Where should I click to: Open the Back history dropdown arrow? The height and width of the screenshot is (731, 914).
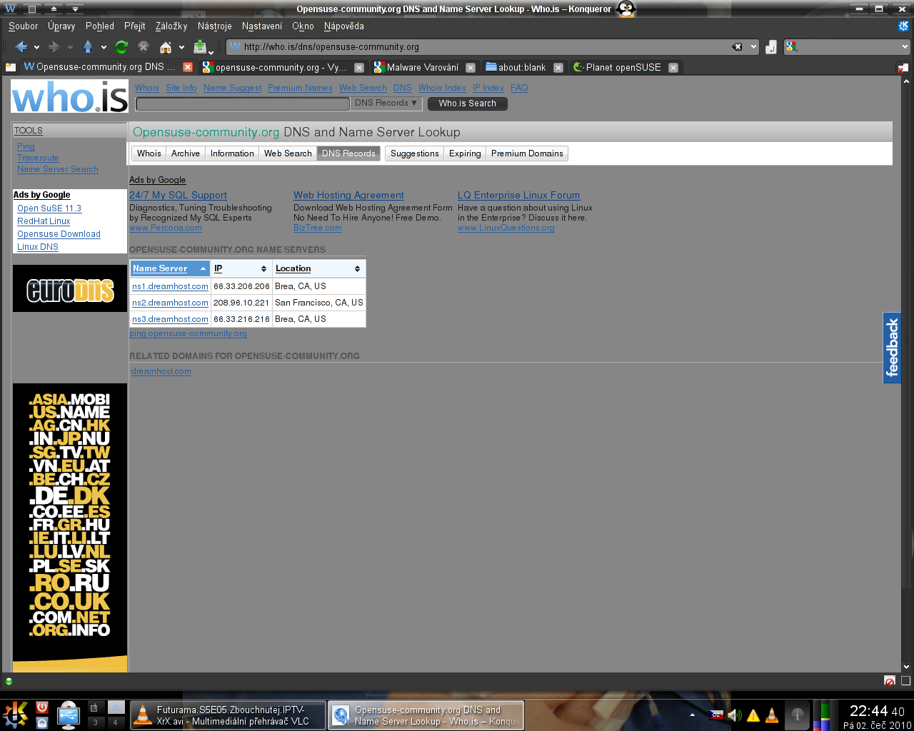point(36,48)
